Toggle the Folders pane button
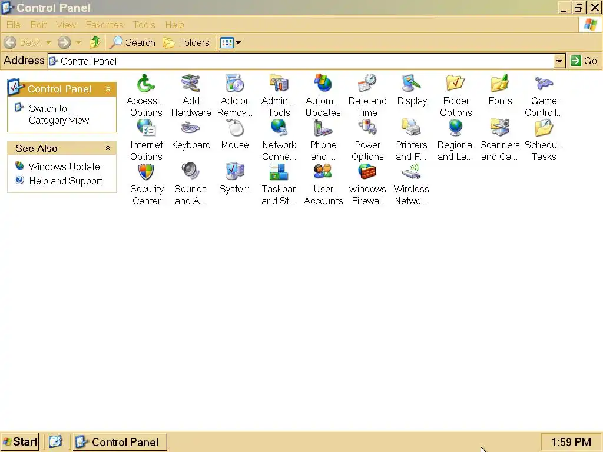Image resolution: width=603 pixels, height=452 pixels. [x=186, y=42]
